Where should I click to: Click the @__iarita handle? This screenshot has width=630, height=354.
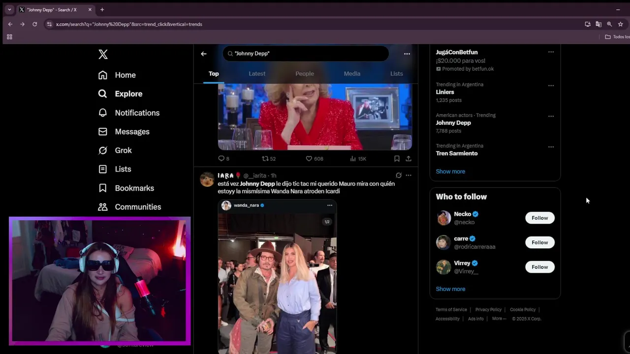click(255, 176)
